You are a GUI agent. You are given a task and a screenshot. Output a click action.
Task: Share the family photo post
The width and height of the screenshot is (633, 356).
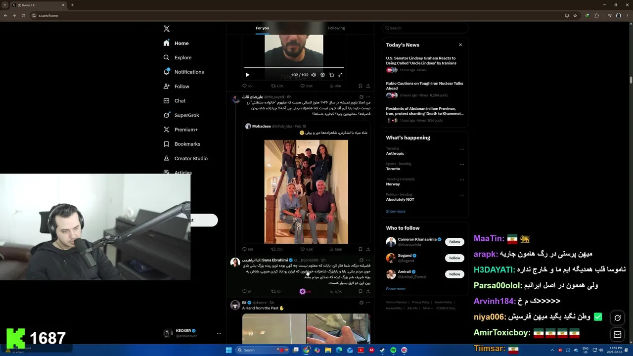(x=367, y=249)
